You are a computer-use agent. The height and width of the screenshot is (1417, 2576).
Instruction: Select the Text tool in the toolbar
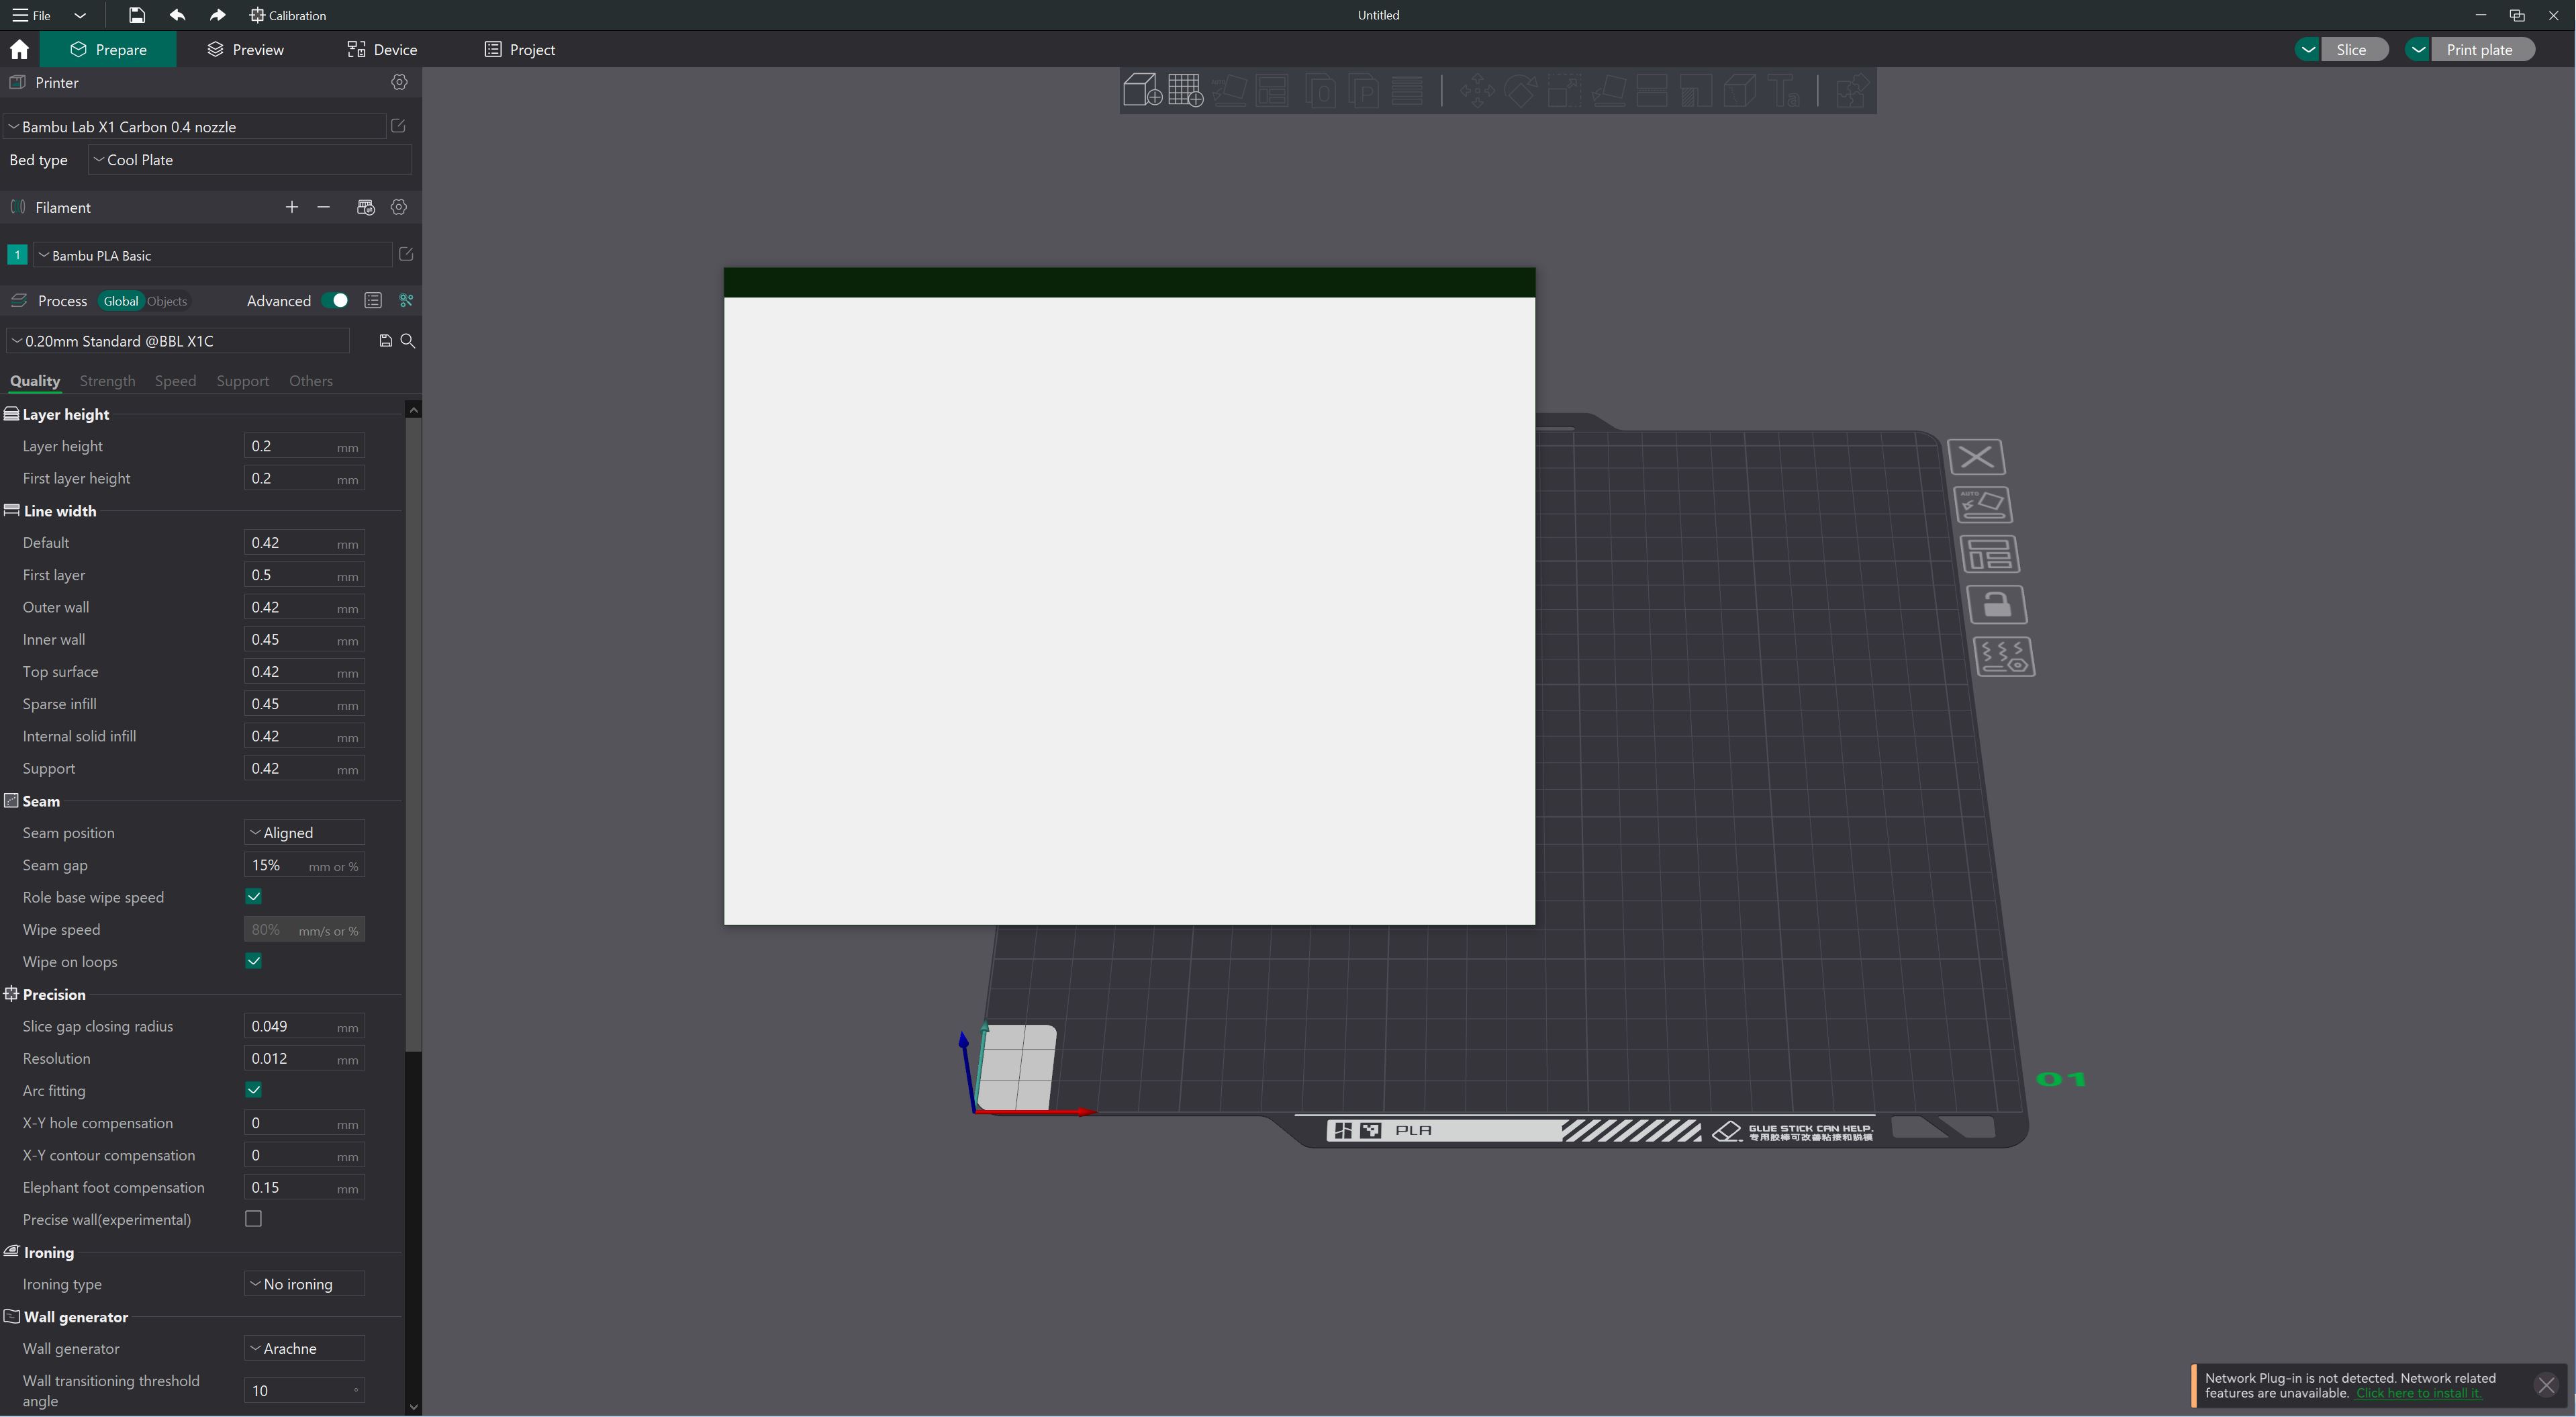[x=1785, y=90]
